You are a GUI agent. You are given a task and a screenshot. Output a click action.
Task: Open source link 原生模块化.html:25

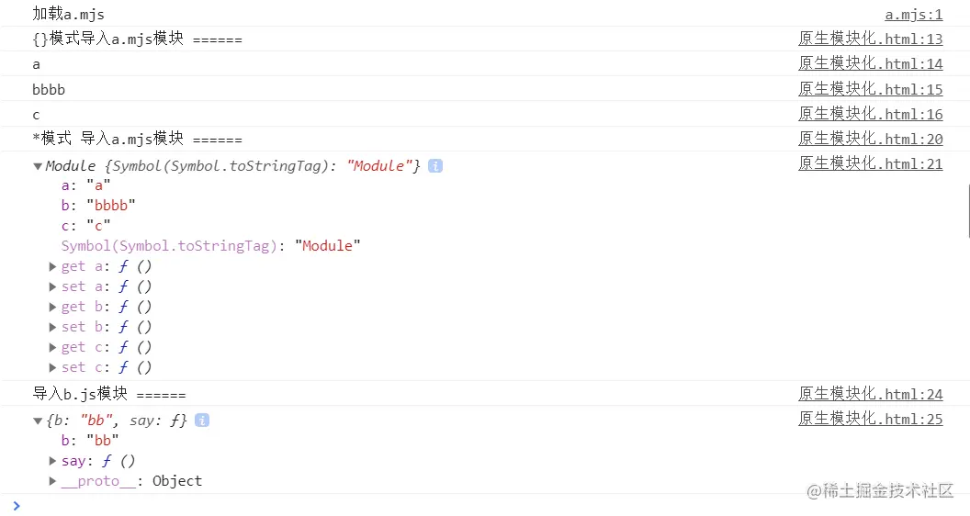pos(871,419)
